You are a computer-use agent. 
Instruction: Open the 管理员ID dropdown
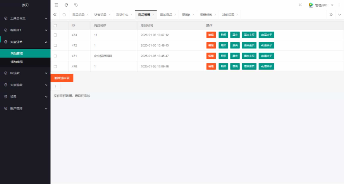[324, 5]
